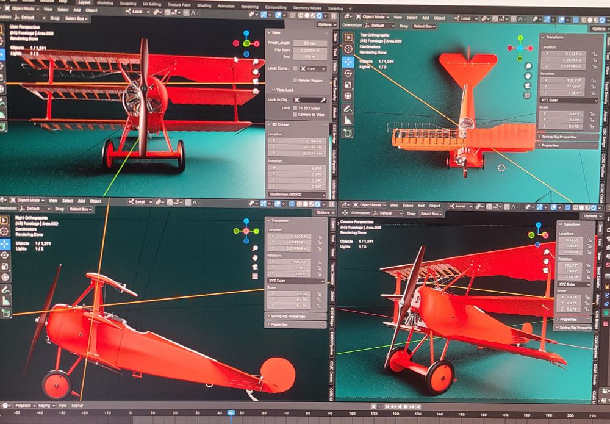The image size is (610, 424).
Task: Open the Geometry Nodes workspace tab
Action: pos(307,8)
